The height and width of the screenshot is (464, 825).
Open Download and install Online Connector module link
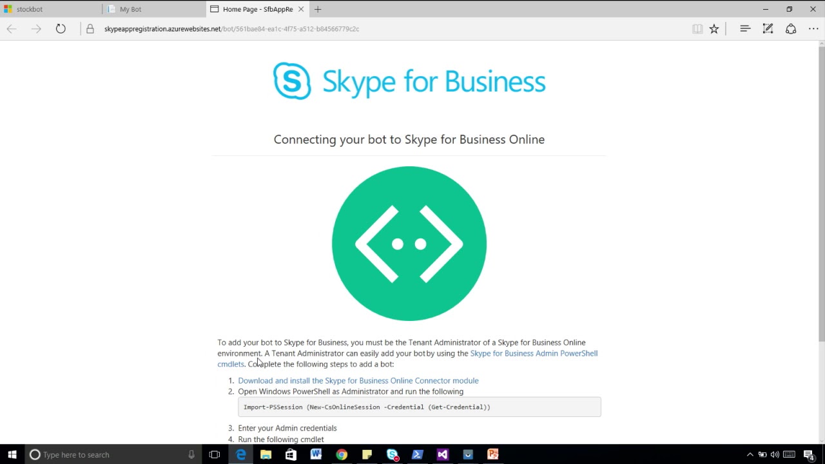[358, 381]
